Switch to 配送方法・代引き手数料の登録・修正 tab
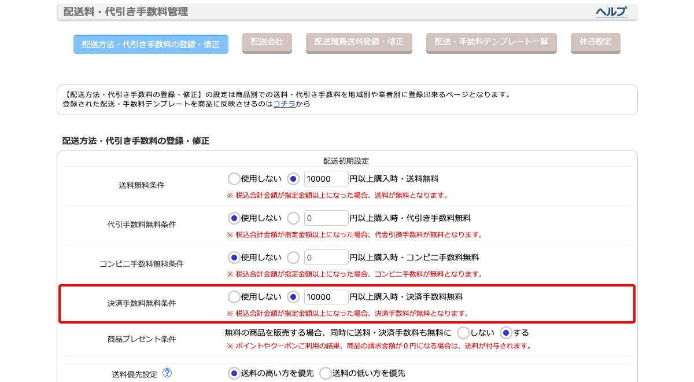 150,45
